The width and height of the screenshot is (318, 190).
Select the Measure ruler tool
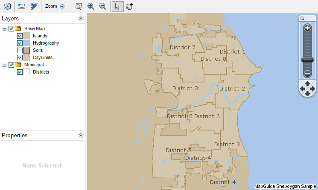(x=22, y=6)
